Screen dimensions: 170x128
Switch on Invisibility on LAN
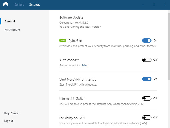point(147,118)
